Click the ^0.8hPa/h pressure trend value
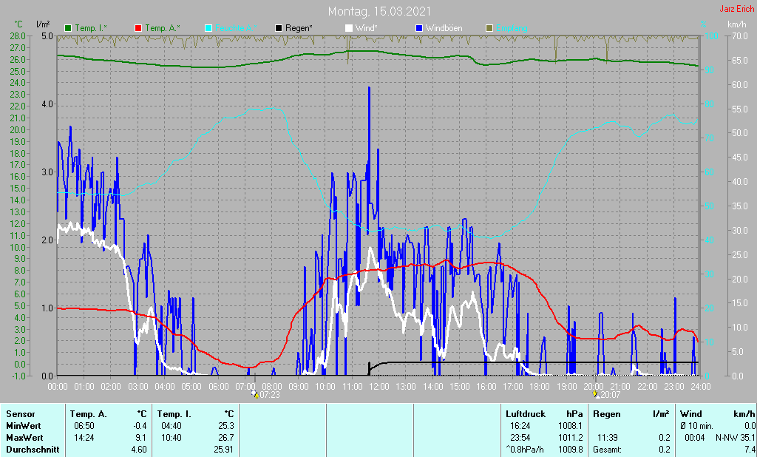The image size is (757, 457). tap(524, 450)
